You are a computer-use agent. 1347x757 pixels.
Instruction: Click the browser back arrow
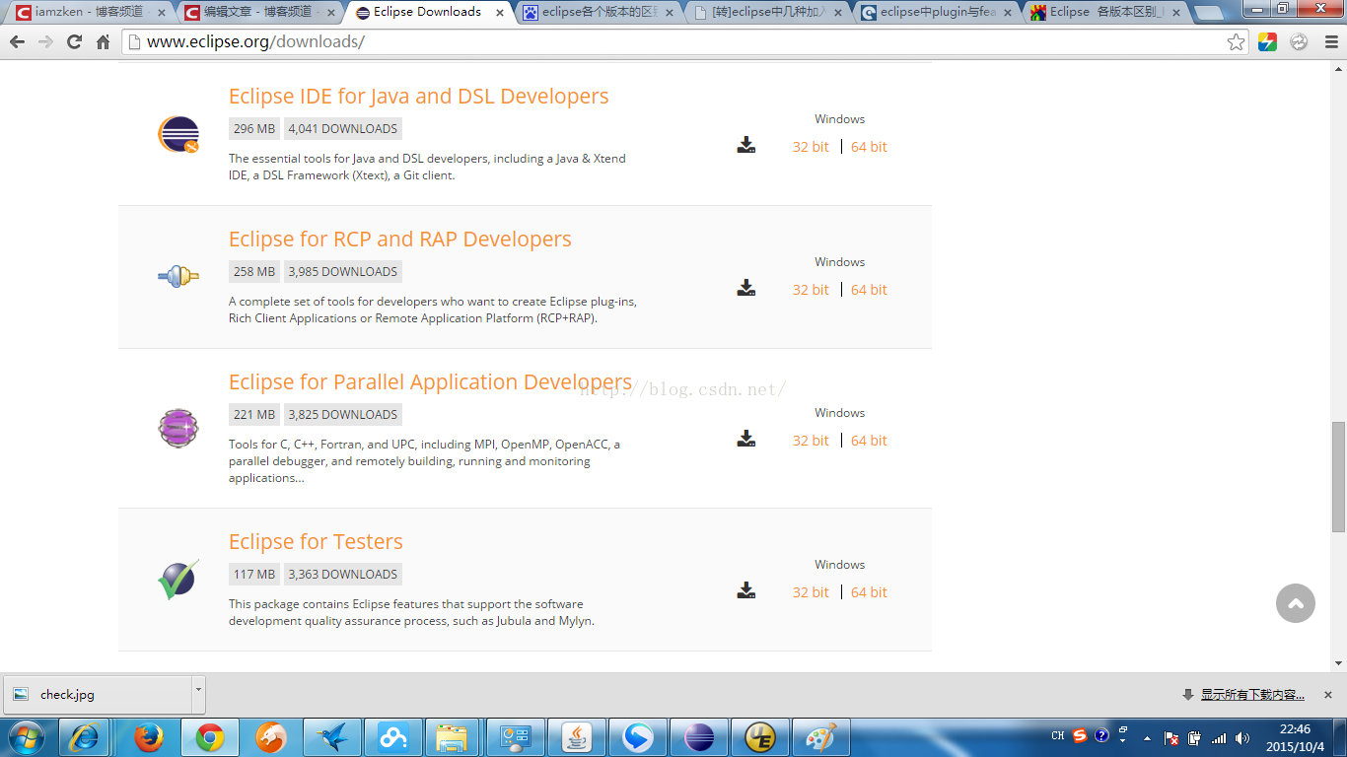coord(17,42)
